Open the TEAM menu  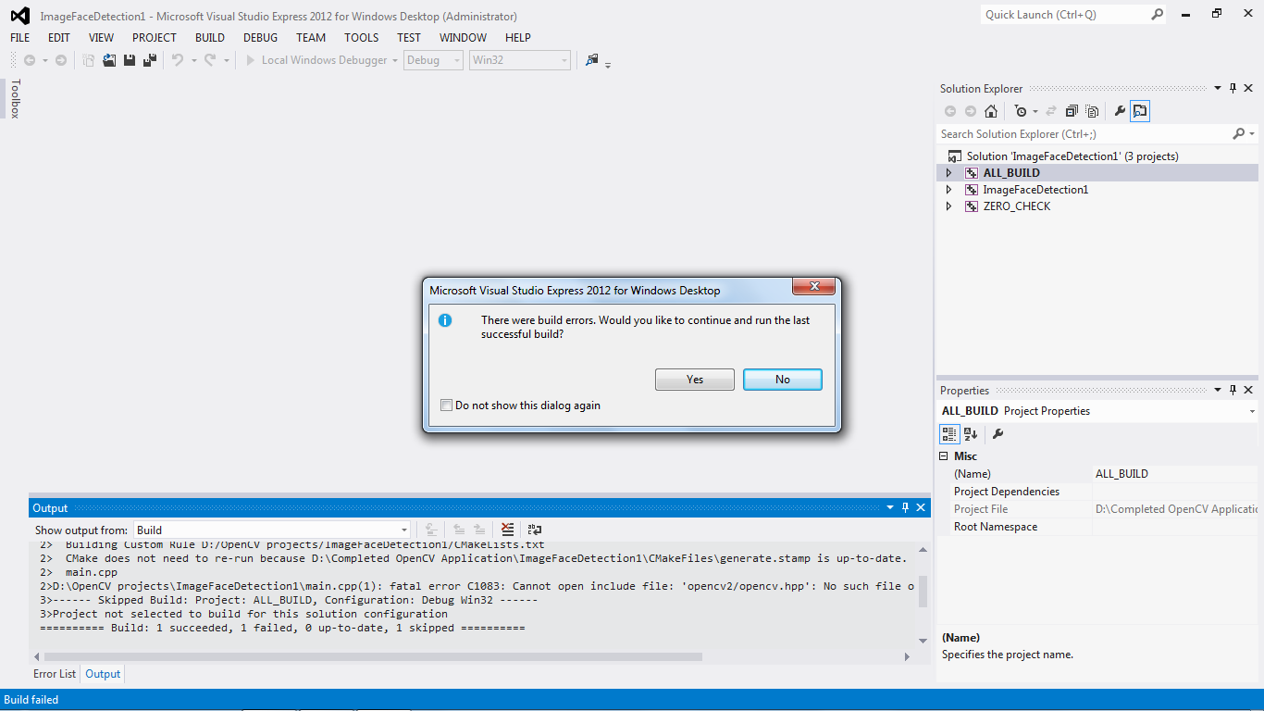pyautogui.click(x=311, y=38)
